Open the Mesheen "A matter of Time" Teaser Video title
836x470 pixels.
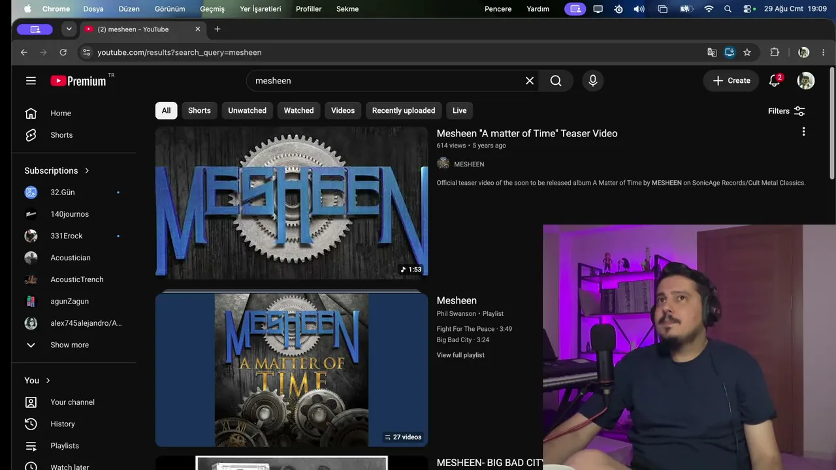click(x=527, y=133)
